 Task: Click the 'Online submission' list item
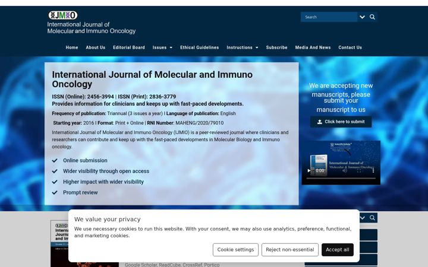pyautogui.click(x=85, y=160)
